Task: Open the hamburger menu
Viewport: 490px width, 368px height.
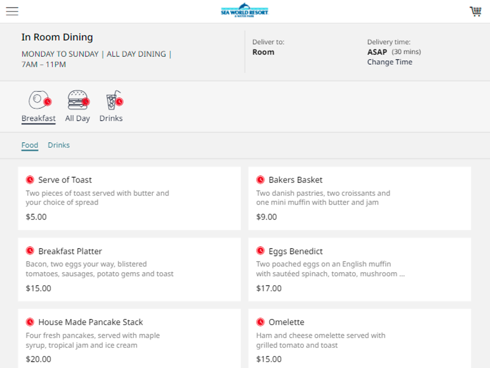Action: coord(12,11)
